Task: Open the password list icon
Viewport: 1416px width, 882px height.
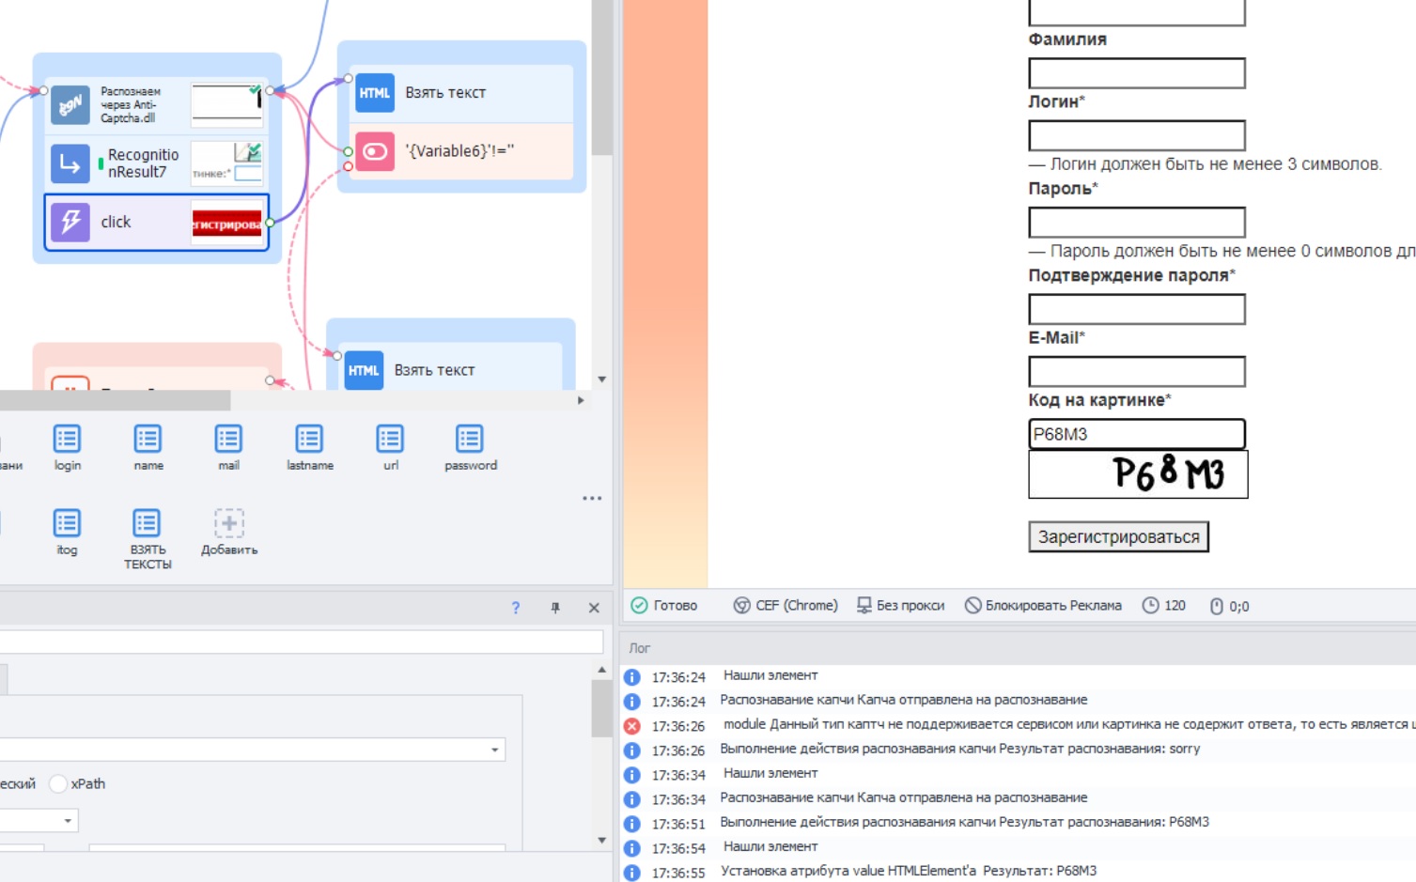Action: point(470,439)
